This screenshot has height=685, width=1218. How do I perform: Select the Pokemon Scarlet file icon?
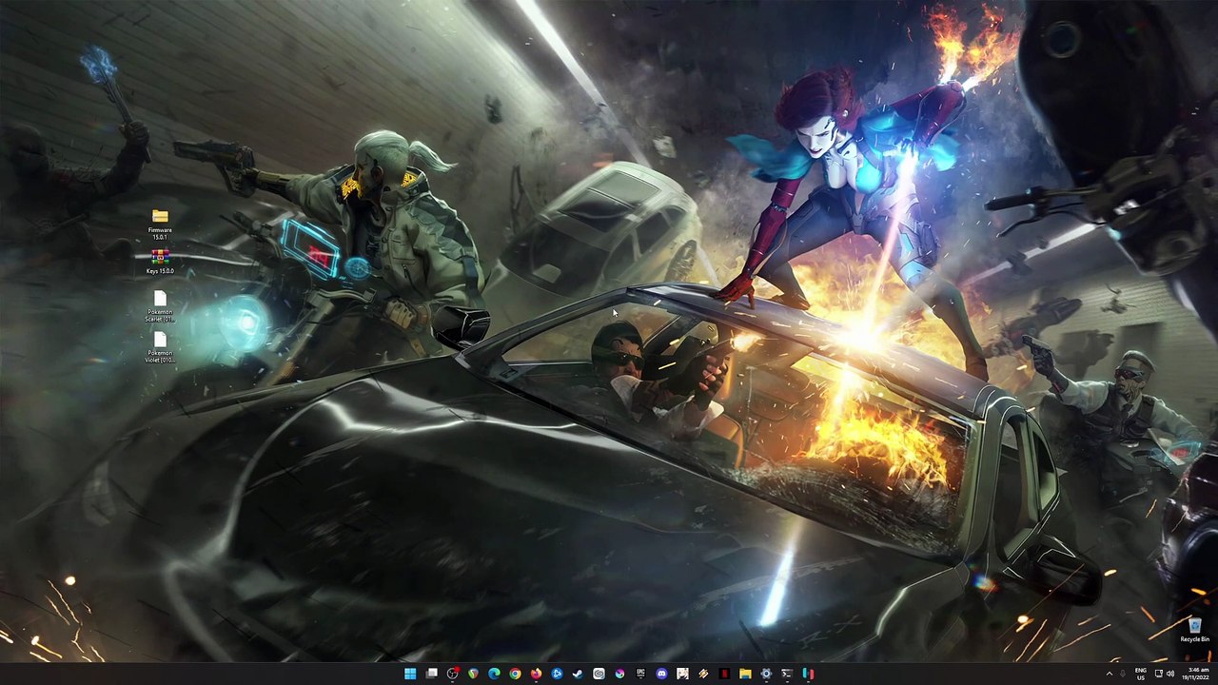[x=160, y=299]
